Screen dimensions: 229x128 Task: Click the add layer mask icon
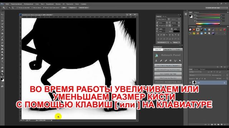212,124
